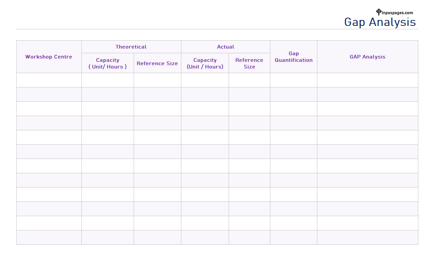The width and height of the screenshot is (436, 262).
Task: Select the GAP Analysis column header
Action: pos(367,57)
